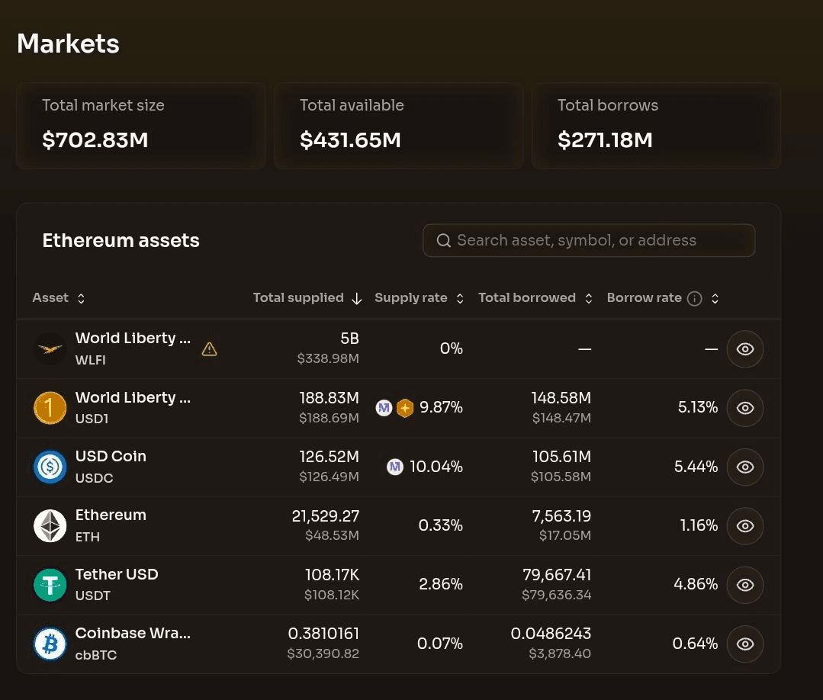Click the Markets page title
Screen dimensions: 823x700
[68, 43]
